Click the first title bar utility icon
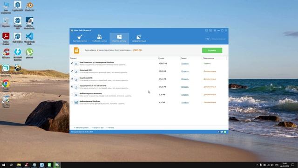The height and width of the screenshot is (168, 298). coord(206,30)
